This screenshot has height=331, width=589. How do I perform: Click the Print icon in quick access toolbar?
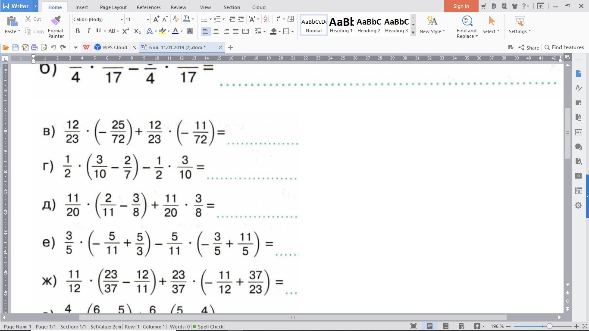[x=34, y=47]
